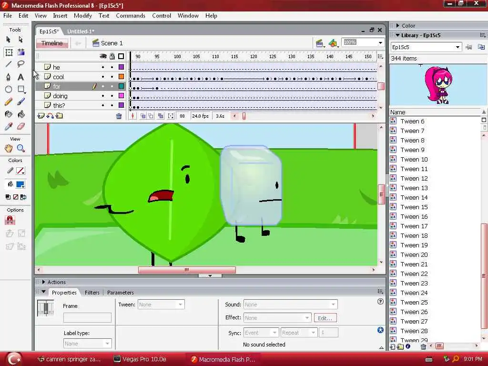Select the Paint Bucket tool
The height and width of the screenshot is (366, 488).
click(x=21, y=114)
